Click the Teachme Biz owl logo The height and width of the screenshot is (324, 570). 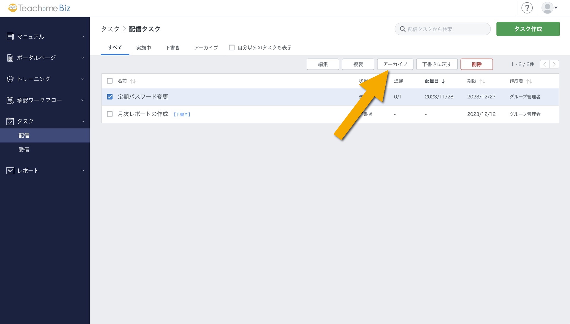(12, 8)
